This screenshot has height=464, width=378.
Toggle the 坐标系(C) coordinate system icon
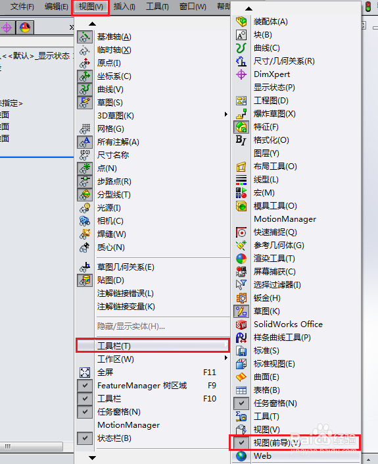[85, 76]
